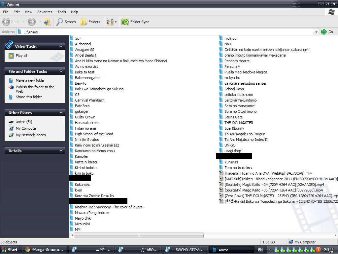
Task: Launch Folder Sync from the toolbar
Action: [135, 22]
